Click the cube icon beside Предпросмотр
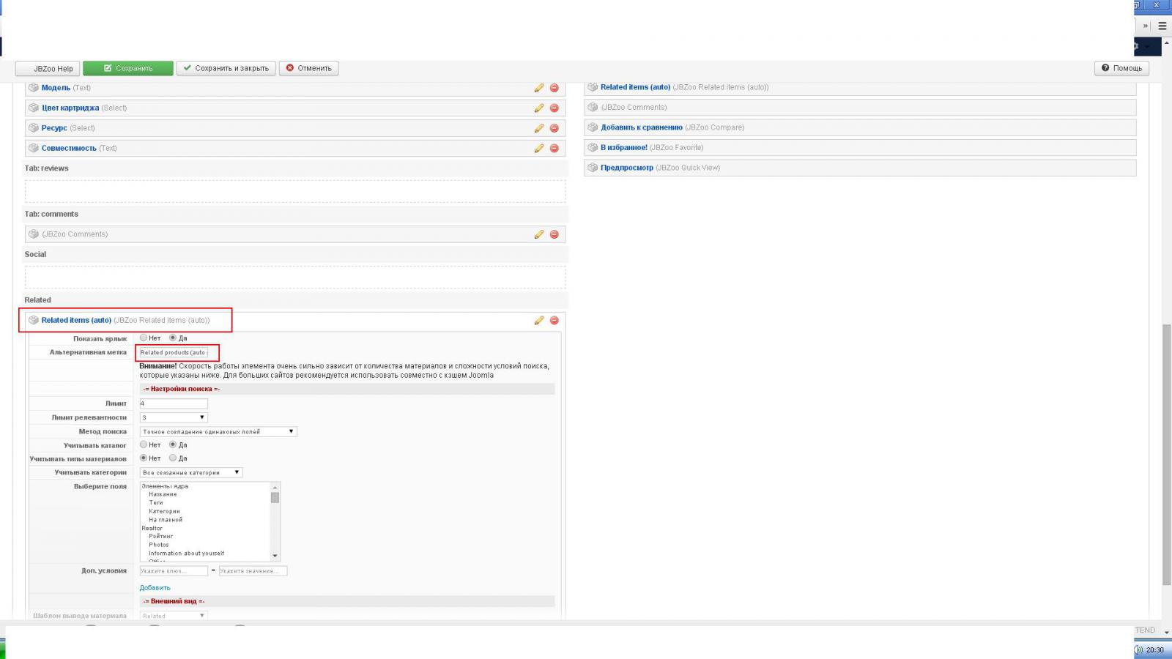Image resolution: width=1172 pixels, height=659 pixels. [x=593, y=168]
